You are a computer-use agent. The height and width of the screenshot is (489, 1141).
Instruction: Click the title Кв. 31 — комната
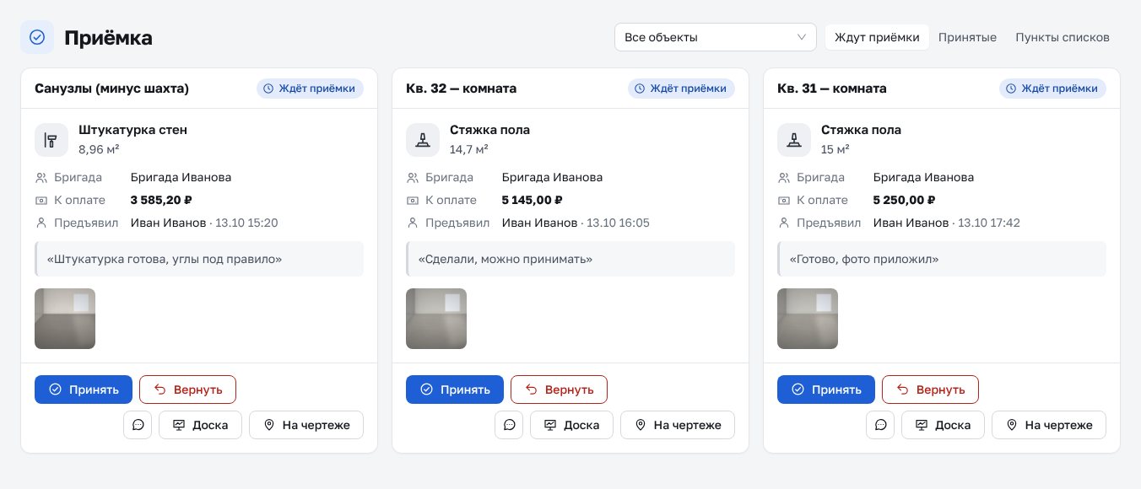(832, 89)
